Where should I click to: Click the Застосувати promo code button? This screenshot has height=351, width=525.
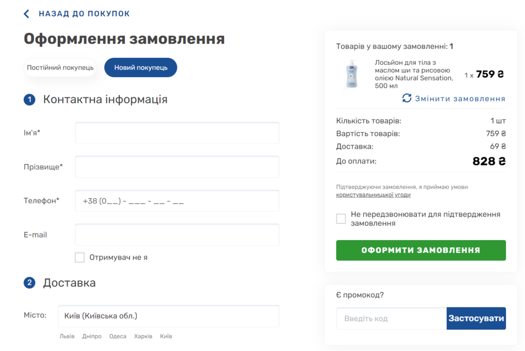pos(476,318)
